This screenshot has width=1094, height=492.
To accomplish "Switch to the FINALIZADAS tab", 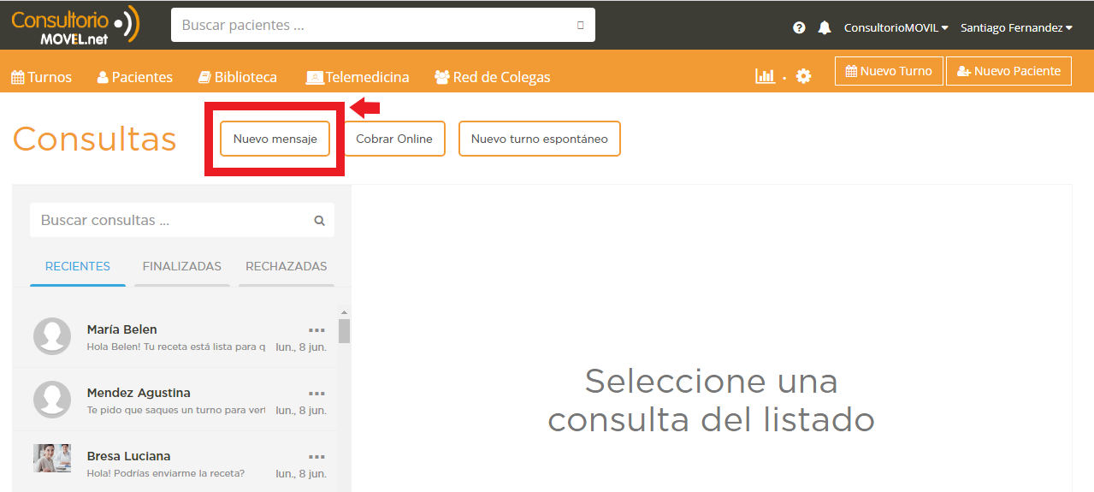I will click(181, 266).
